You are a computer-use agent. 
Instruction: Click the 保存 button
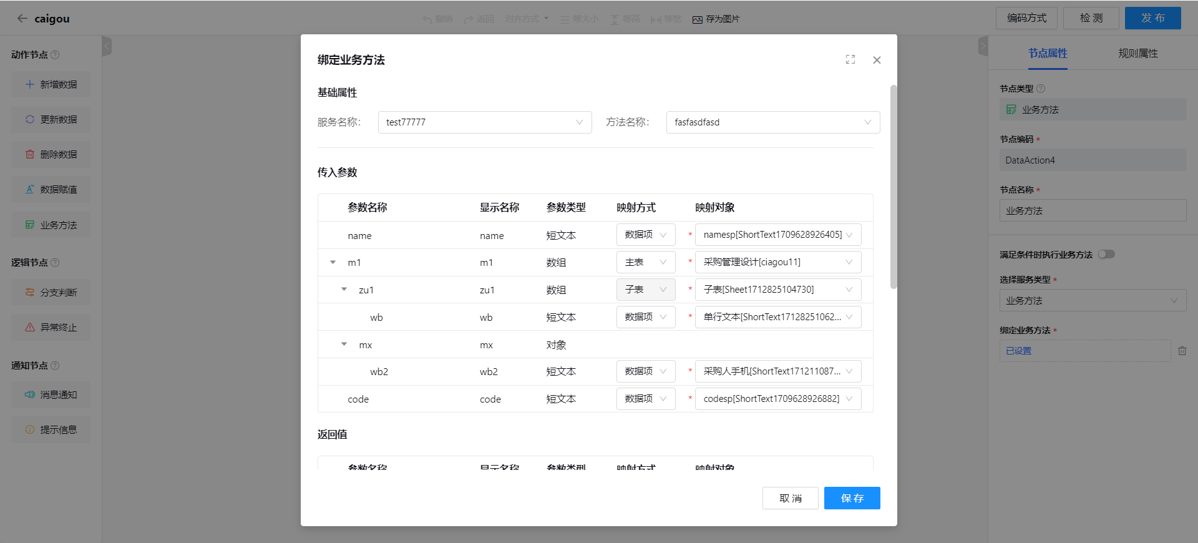[x=852, y=498]
